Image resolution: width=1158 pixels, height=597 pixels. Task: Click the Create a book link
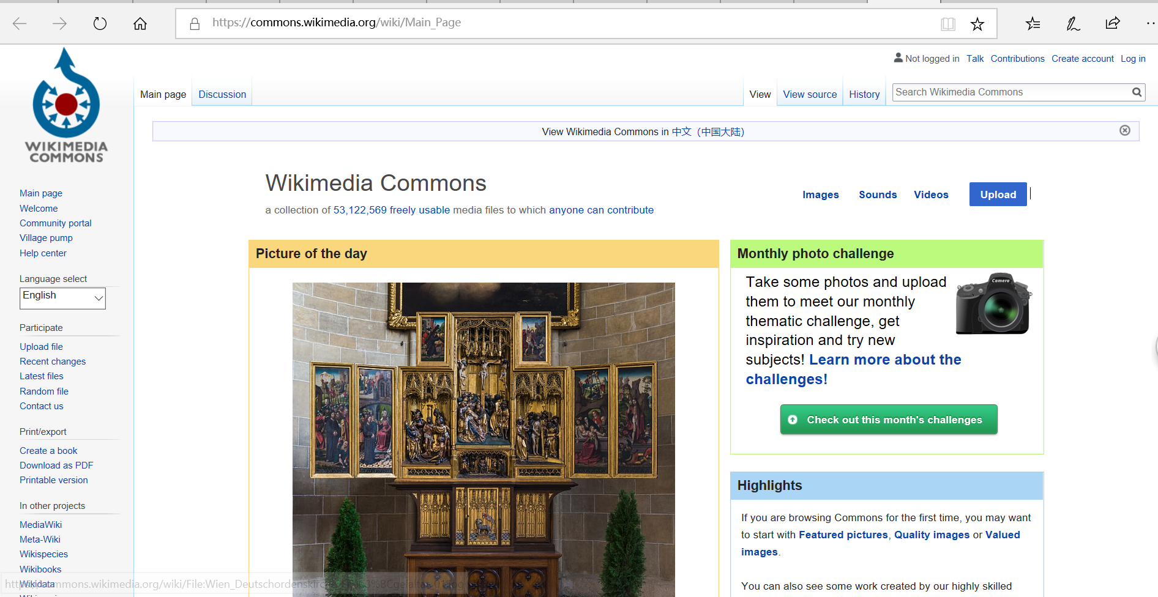(48, 451)
